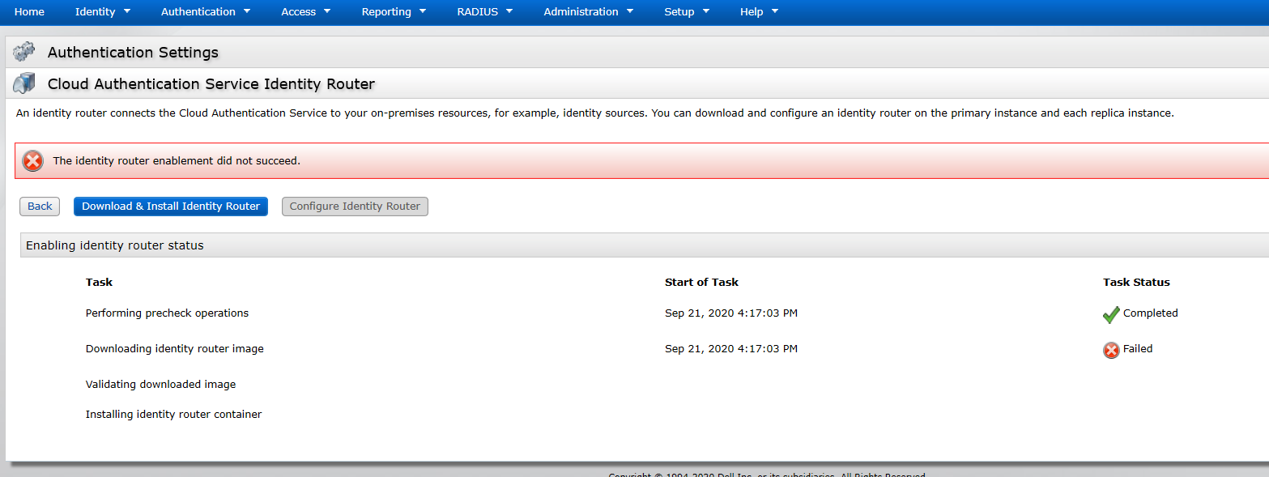Click the Configure Identity Router button

tap(355, 207)
